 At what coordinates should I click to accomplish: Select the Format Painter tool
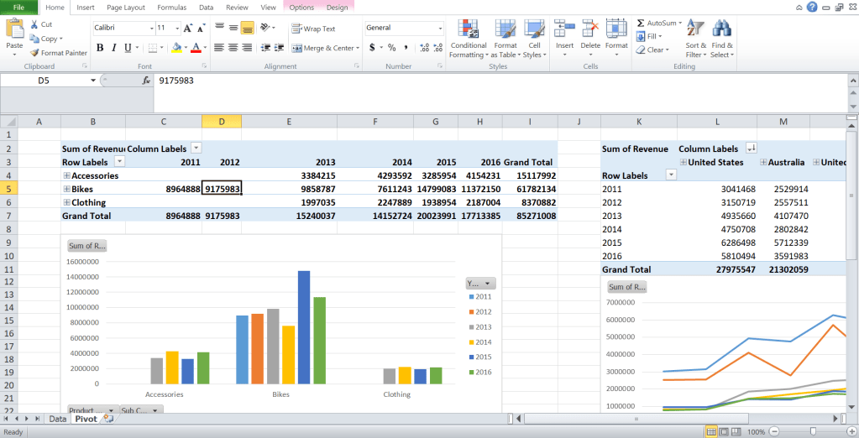[x=58, y=53]
